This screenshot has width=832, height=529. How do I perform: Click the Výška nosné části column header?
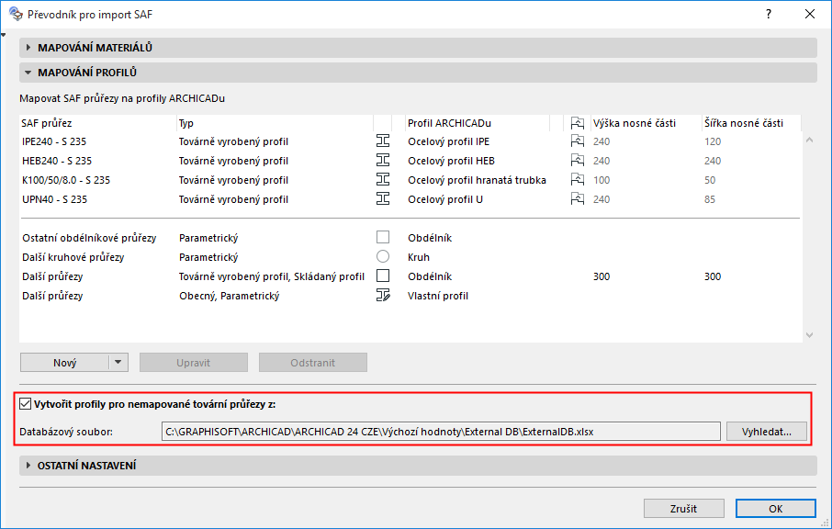click(646, 123)
